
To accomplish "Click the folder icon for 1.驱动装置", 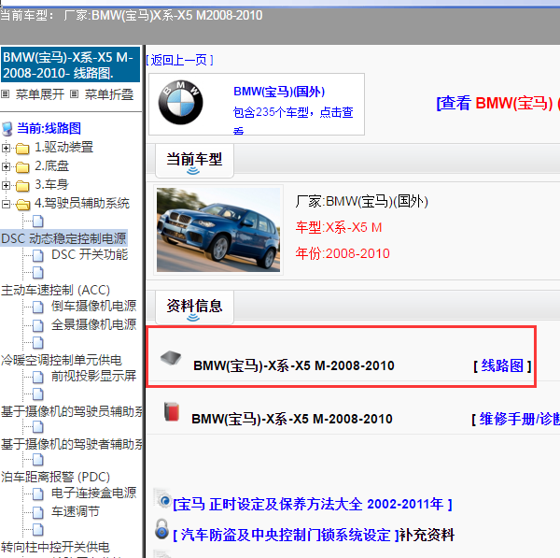I will (x=22, y=148).
